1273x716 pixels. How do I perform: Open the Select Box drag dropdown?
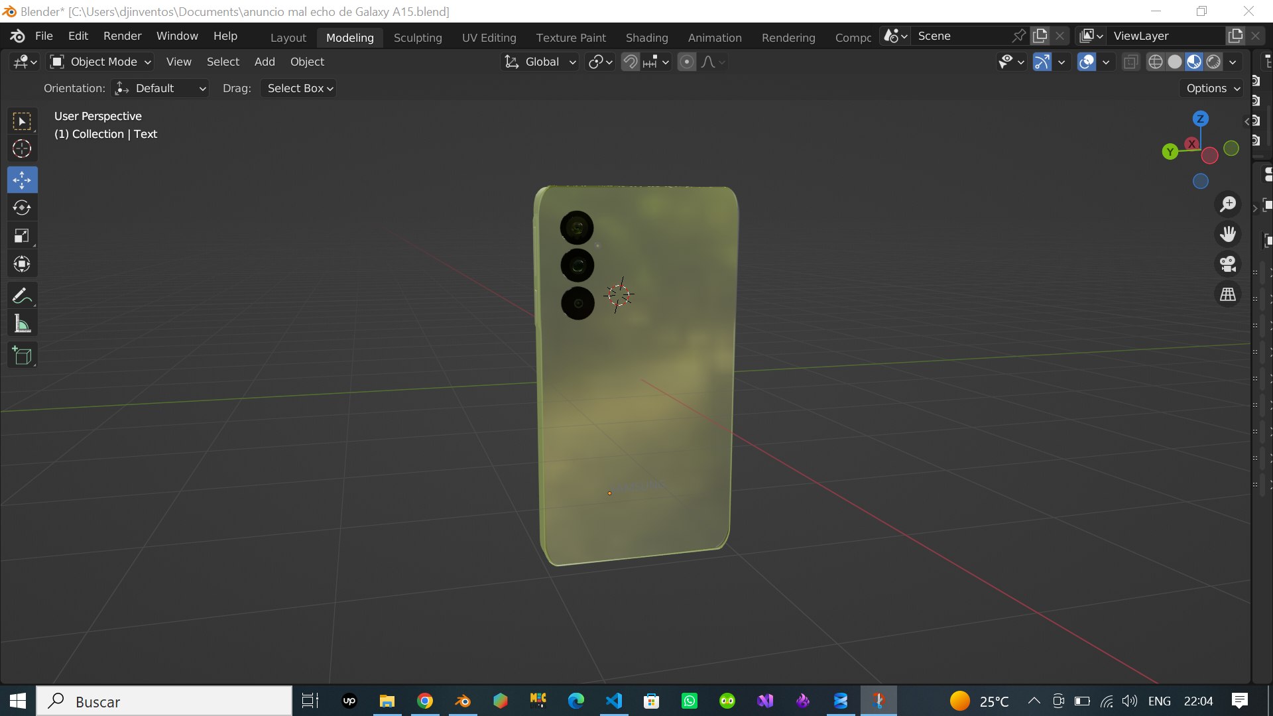pos(298,88)
